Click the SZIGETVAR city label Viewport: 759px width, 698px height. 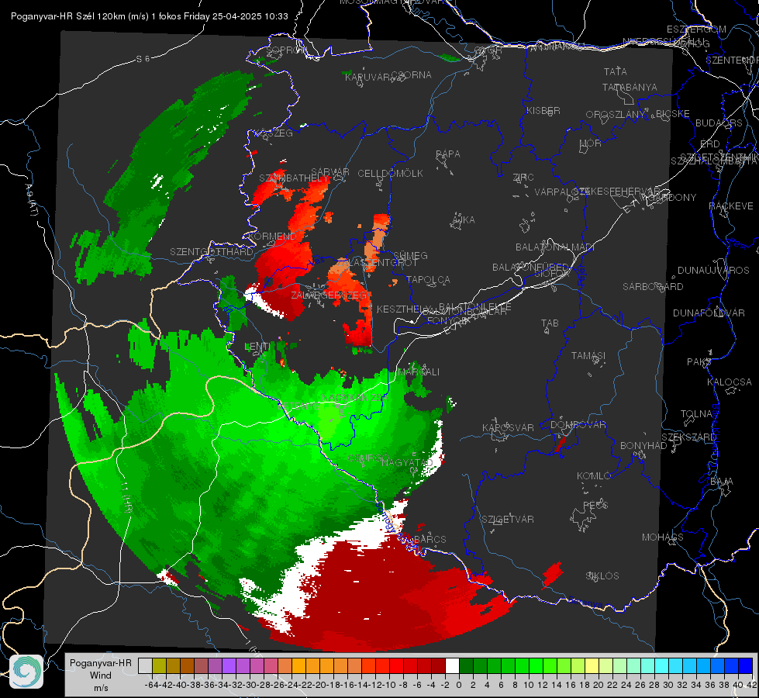507,520
